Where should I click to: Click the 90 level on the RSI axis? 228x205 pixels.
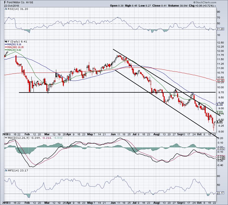click(218, 12)
